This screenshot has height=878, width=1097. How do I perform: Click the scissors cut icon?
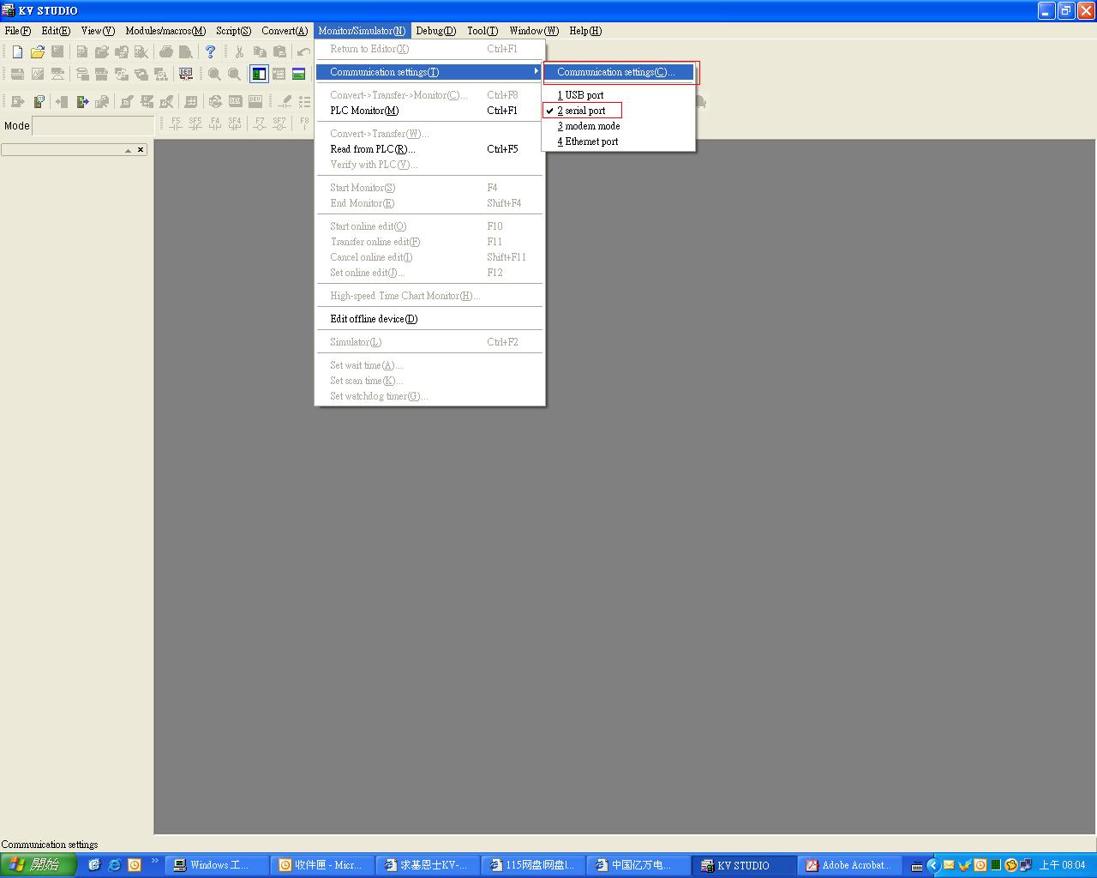239,52
